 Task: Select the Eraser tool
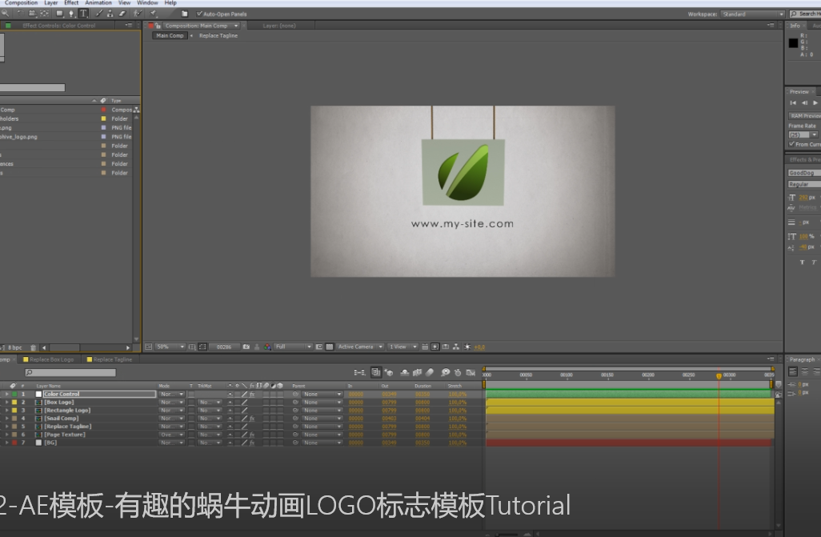(x=122, y=14)
